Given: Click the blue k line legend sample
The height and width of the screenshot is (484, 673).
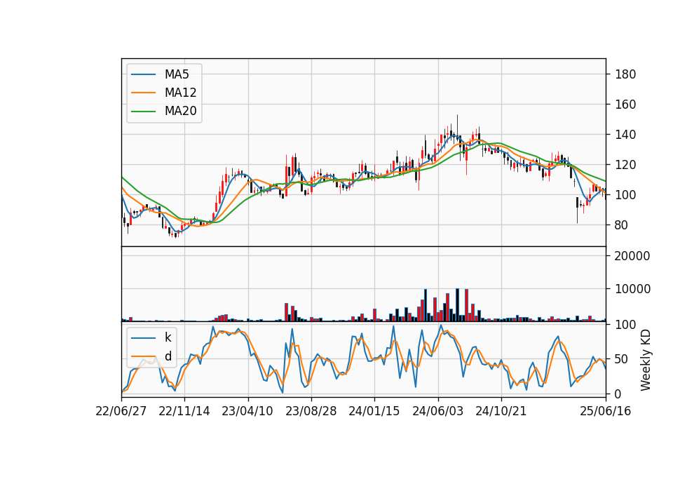Looking at the screenshot, I should click(143, 337).
